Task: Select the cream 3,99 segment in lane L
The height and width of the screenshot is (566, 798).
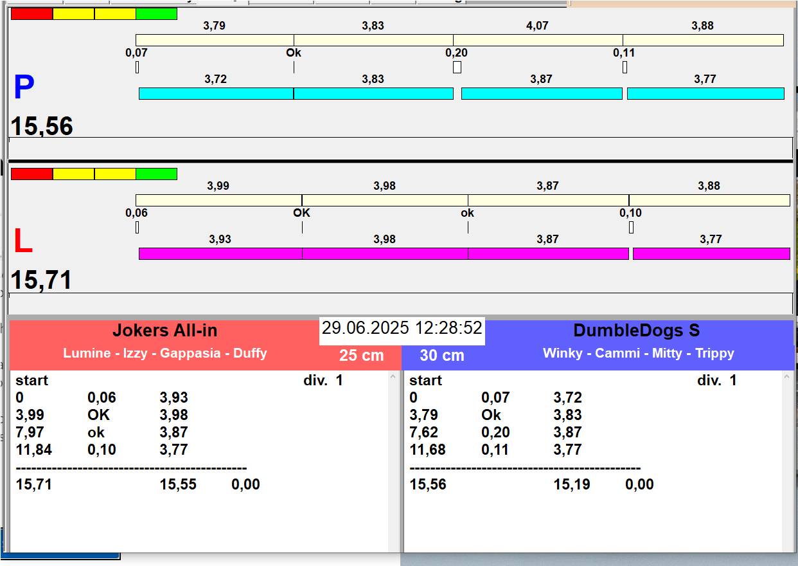Action: (218, 200)
